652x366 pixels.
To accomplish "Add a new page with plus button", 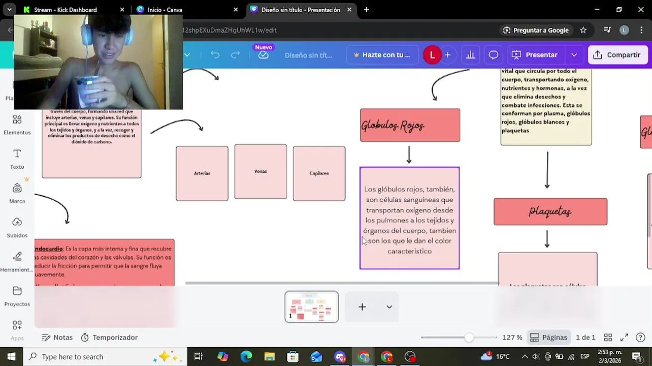I will tap(362, 307).
